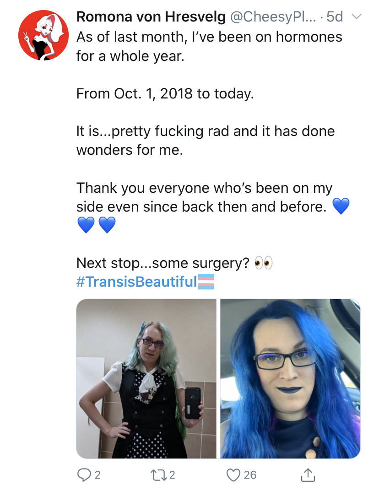
Task: View the right selfie photo with blue hair
Action: [x=290, y=379]
